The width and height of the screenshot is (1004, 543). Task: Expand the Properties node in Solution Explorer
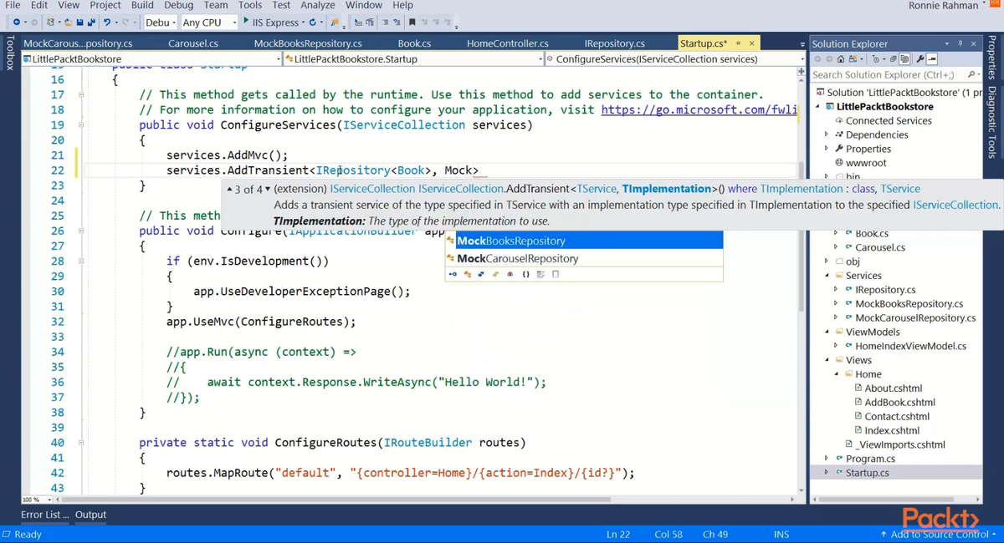point(827,149)
